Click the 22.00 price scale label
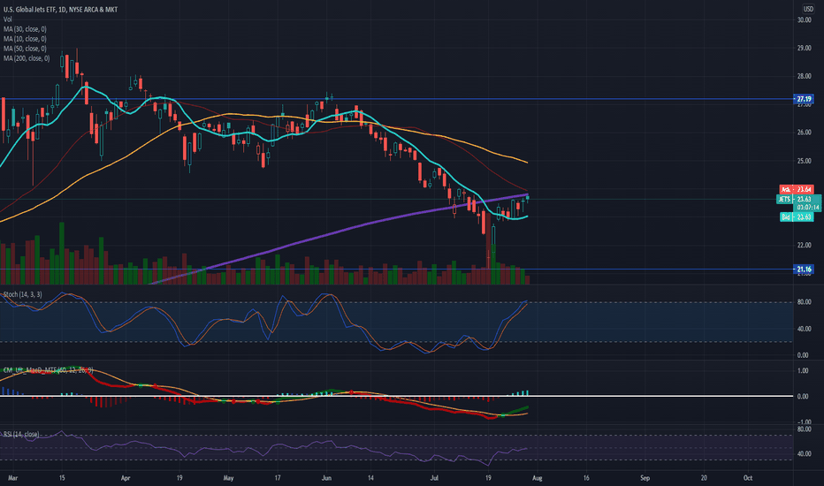Viewport: 824px width, 486px height. click(x=804, y=246)
